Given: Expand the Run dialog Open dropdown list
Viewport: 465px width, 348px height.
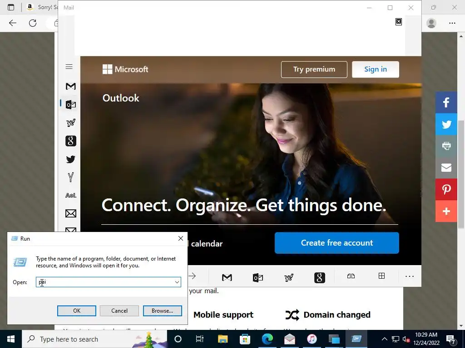Looking at the screenshot, I should [x=177, y=282].
